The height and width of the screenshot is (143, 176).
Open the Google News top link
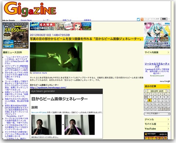tap(26, 20)
